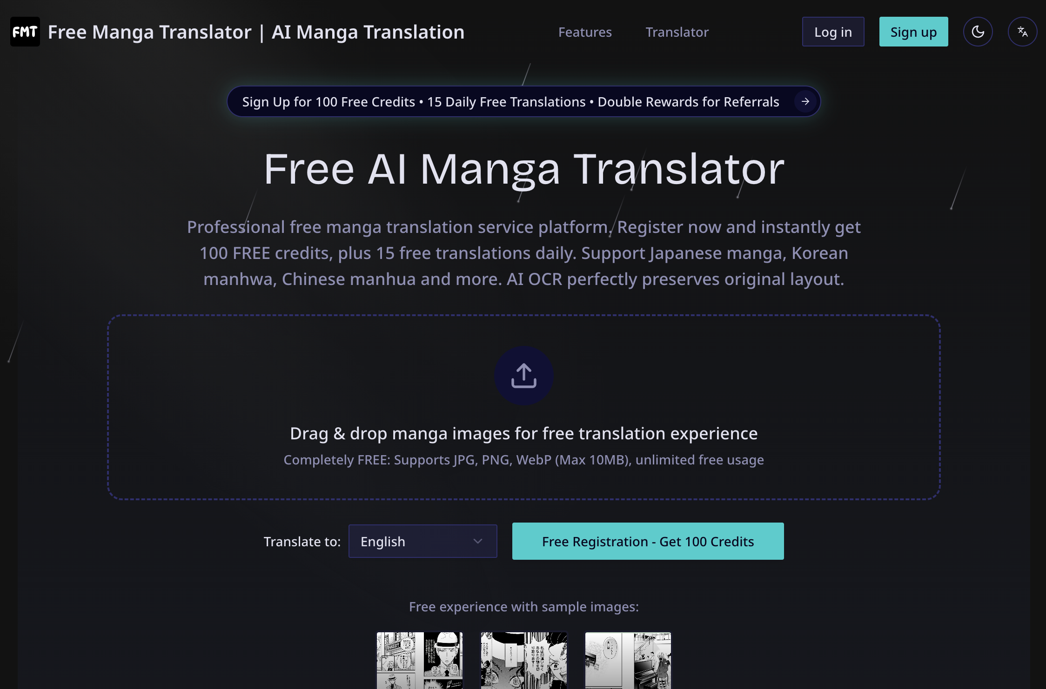Click the arrow on the promo banner
The image size is (1046, 689).
(805, 101)
